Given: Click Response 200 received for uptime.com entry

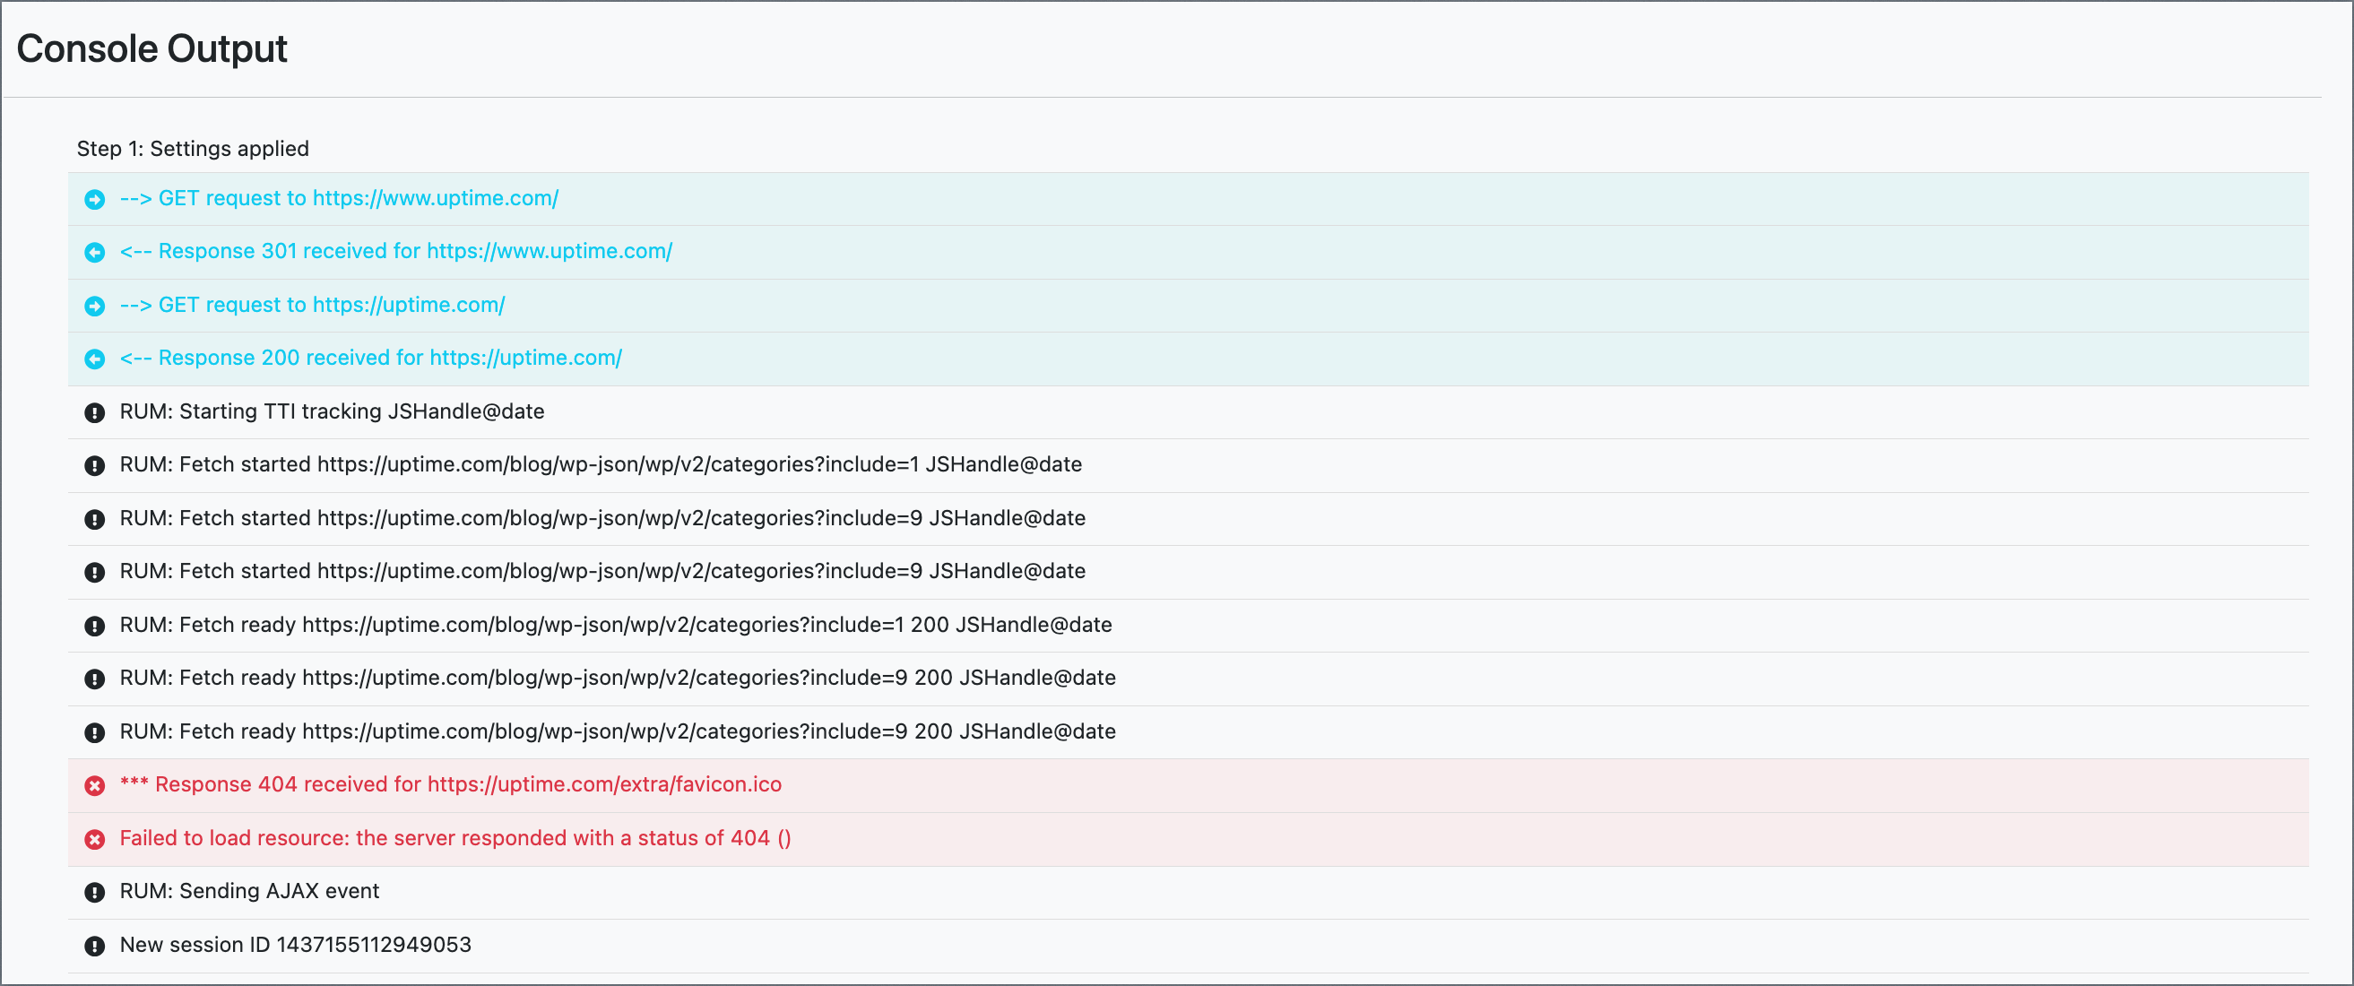Looking at the screenshot, I should pyautogui.click(x=1188, y=359).
